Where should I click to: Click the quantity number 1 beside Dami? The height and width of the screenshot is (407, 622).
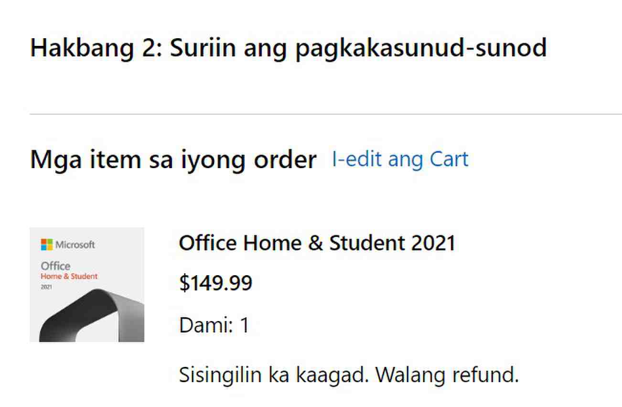click(244, 325)
